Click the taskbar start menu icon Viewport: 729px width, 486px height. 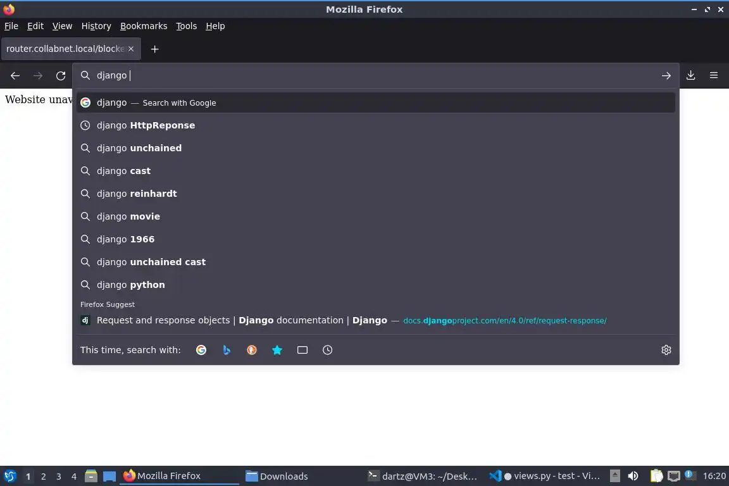[x=10, y=476]
